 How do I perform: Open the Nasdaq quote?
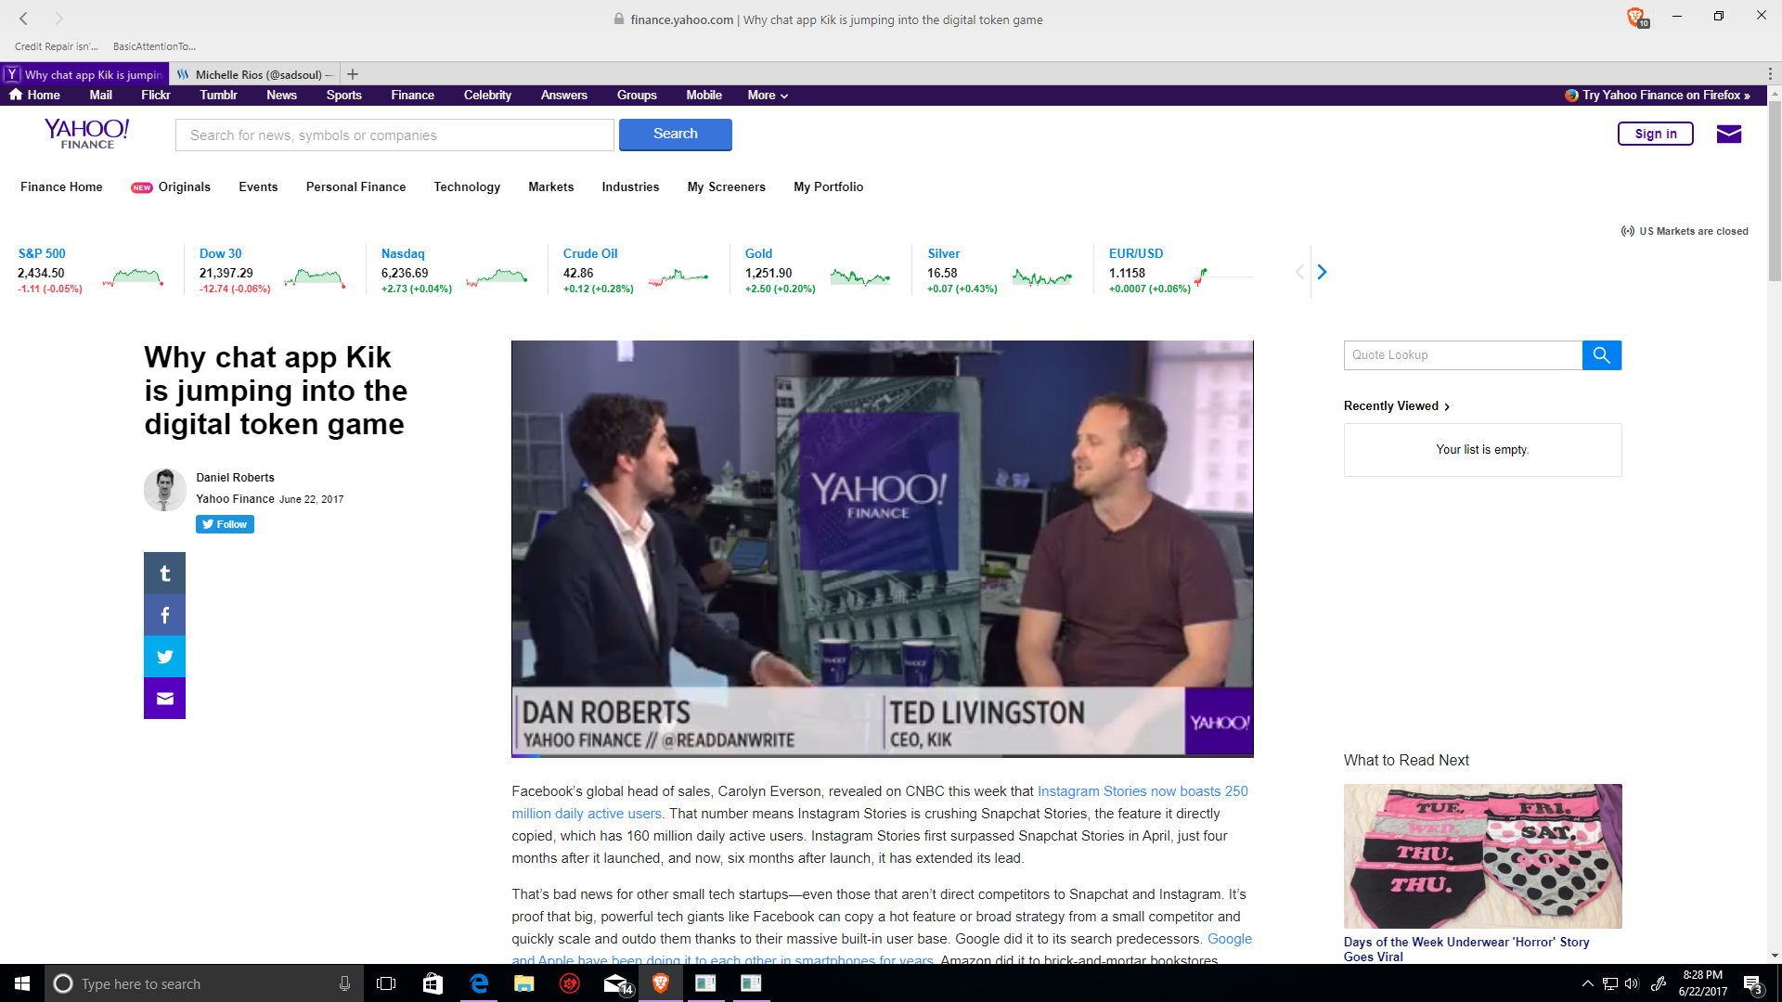[x=403, y=253]
